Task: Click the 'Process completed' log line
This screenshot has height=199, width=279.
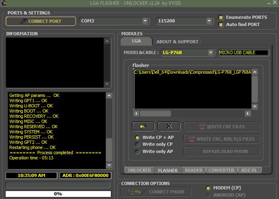Action: tap(55, 153)
